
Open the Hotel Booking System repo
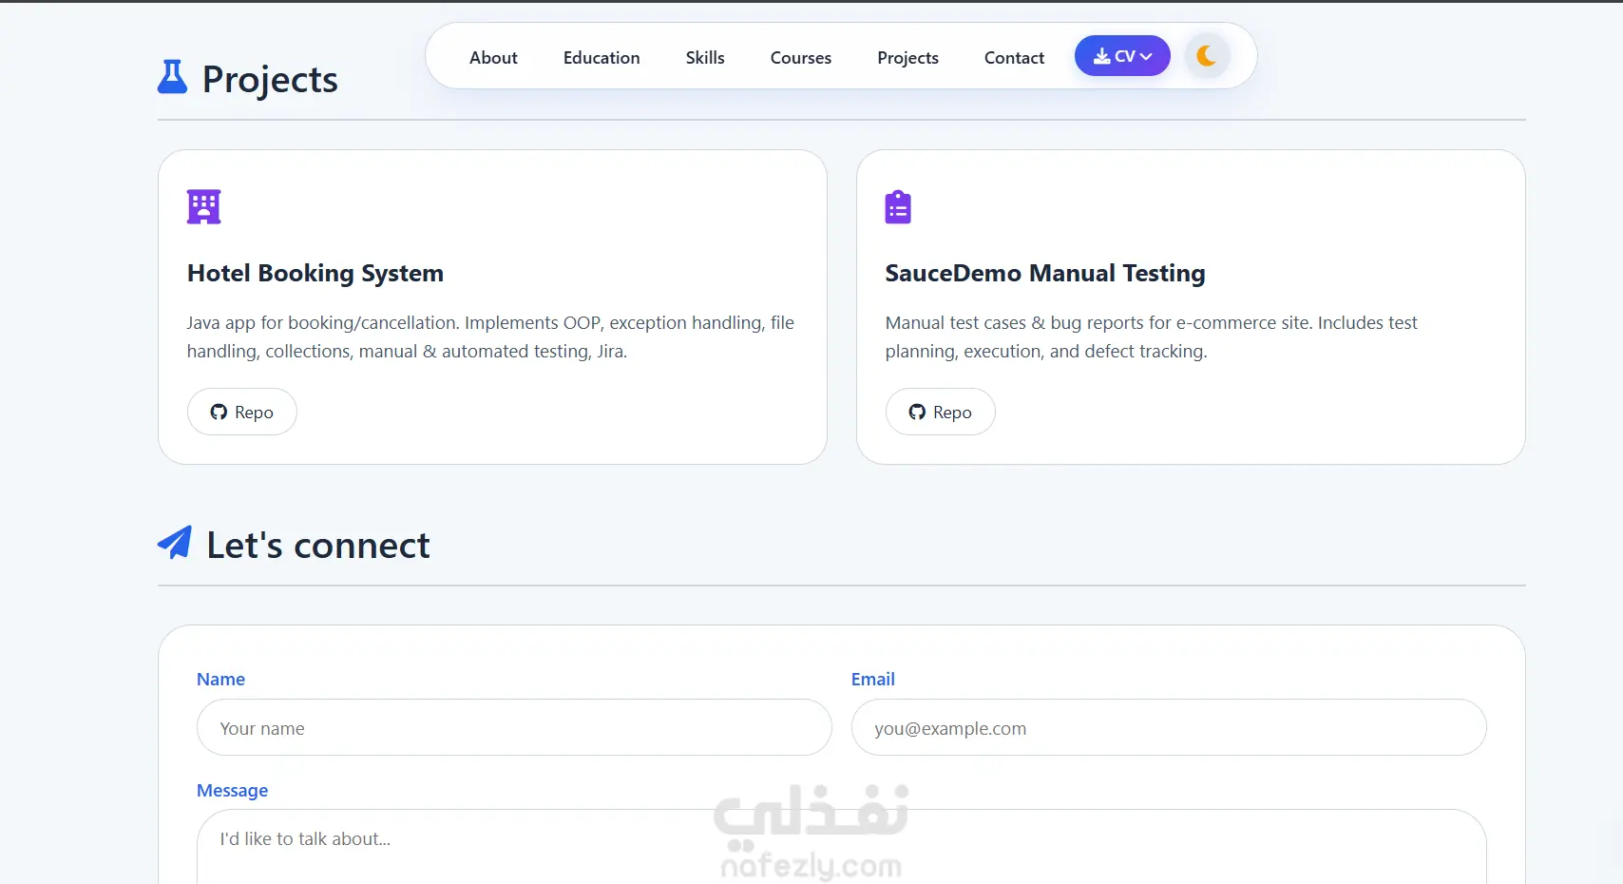(x=242, y=412)
